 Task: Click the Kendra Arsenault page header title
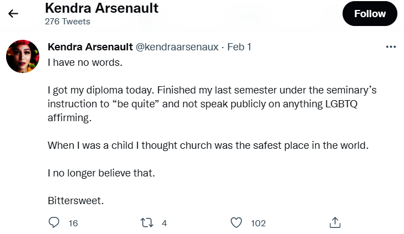tap(101, 8)
